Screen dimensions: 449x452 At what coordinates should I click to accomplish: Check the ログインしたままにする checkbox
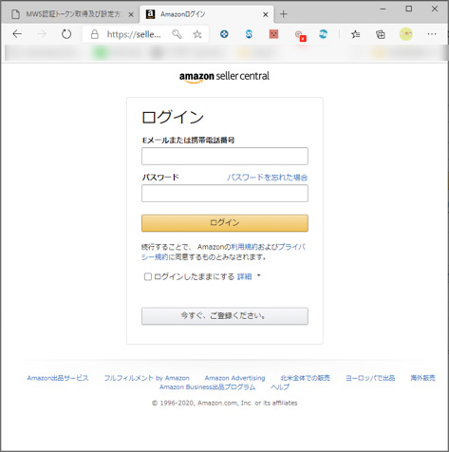tap(148, 276)
